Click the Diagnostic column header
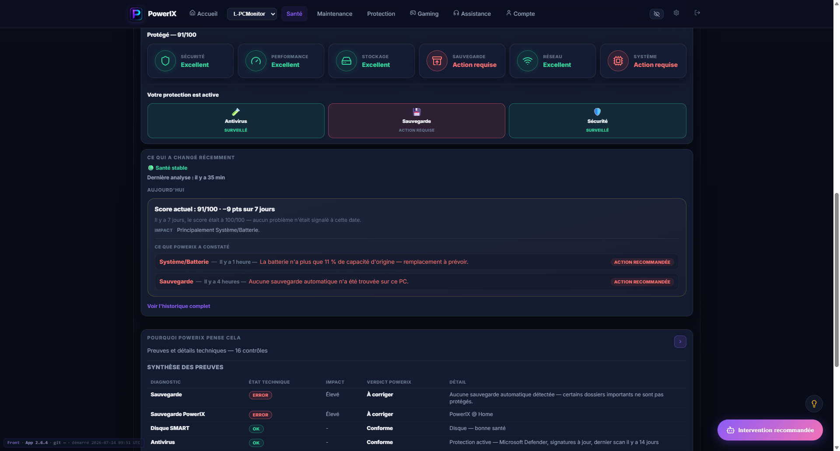The height and width of the screenshot is (451, 840). (x=165, y=382)
